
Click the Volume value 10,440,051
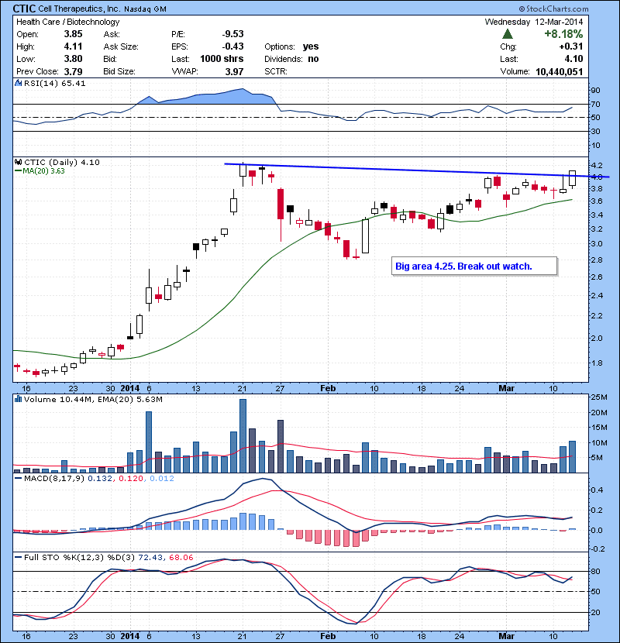pos(560,72)
